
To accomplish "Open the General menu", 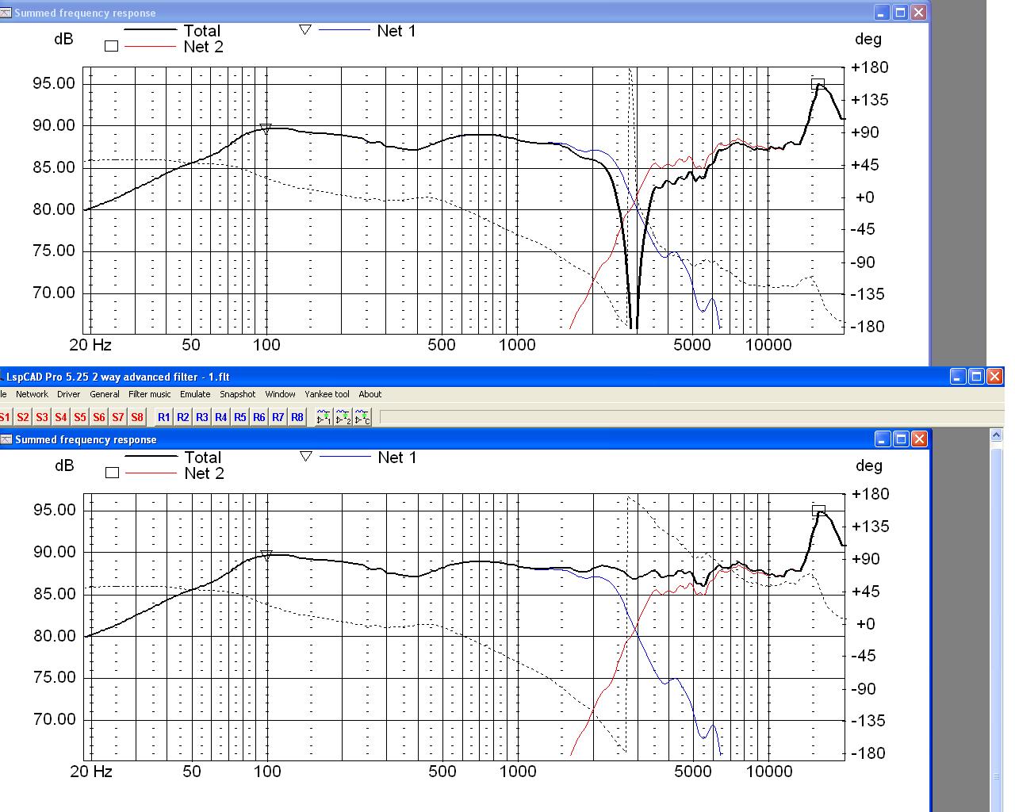I will [105, 394].
